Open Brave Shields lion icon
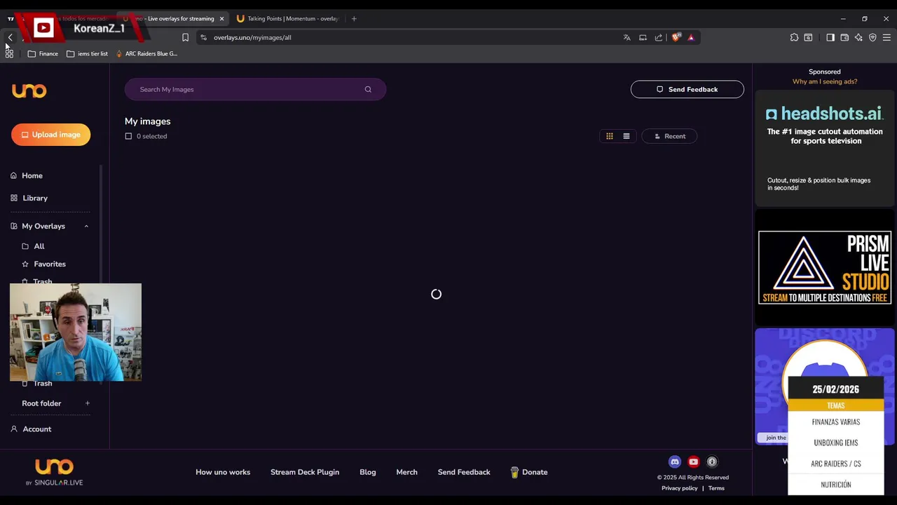 pyautogui.click(x=676, y=37)
